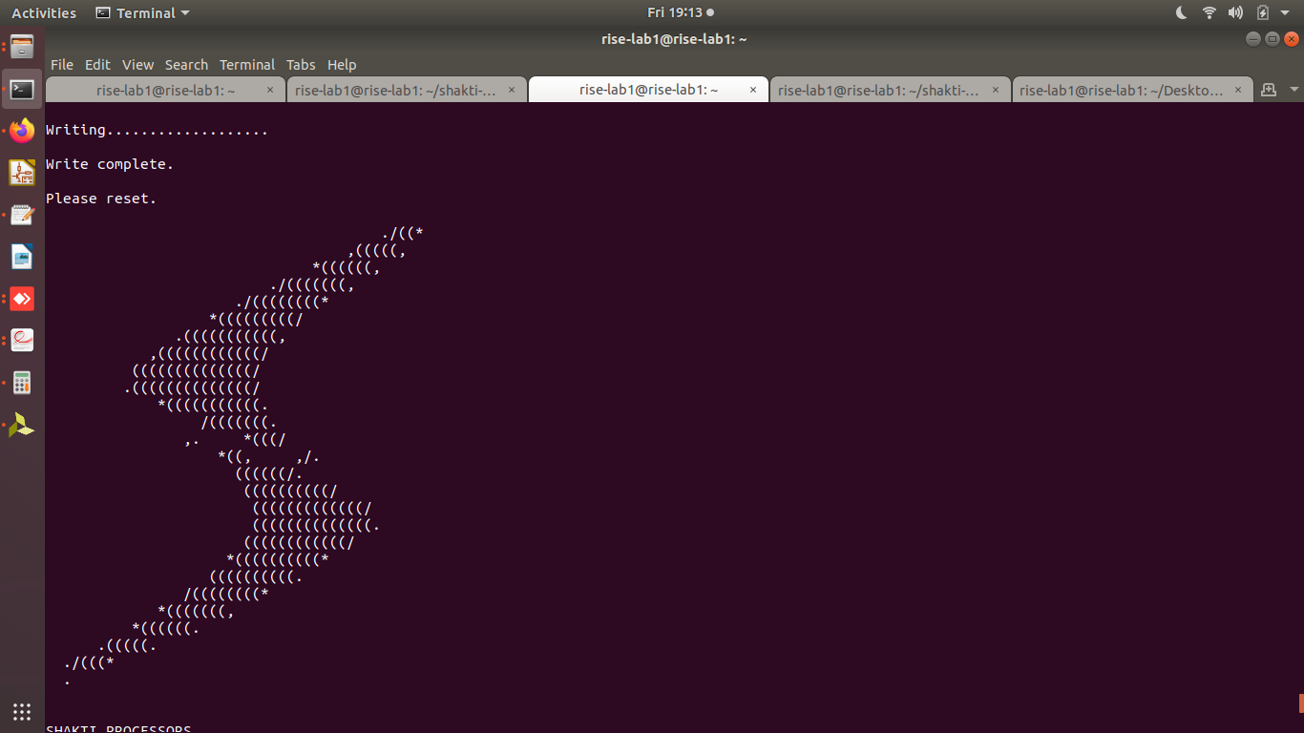Screen dimensions: 1304x733
Task: Maximize the terminal window
Action: click(1272, 39)
